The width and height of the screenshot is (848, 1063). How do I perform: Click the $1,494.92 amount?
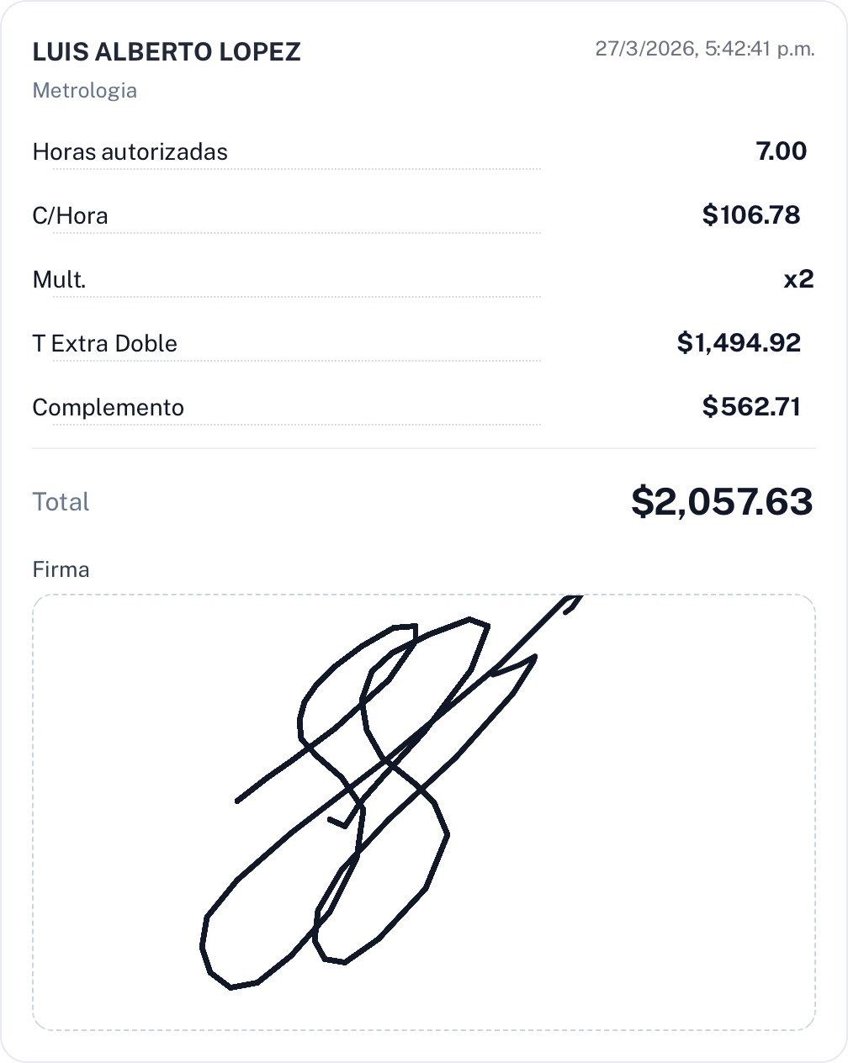pyautogui.click(x=739, y=343)
